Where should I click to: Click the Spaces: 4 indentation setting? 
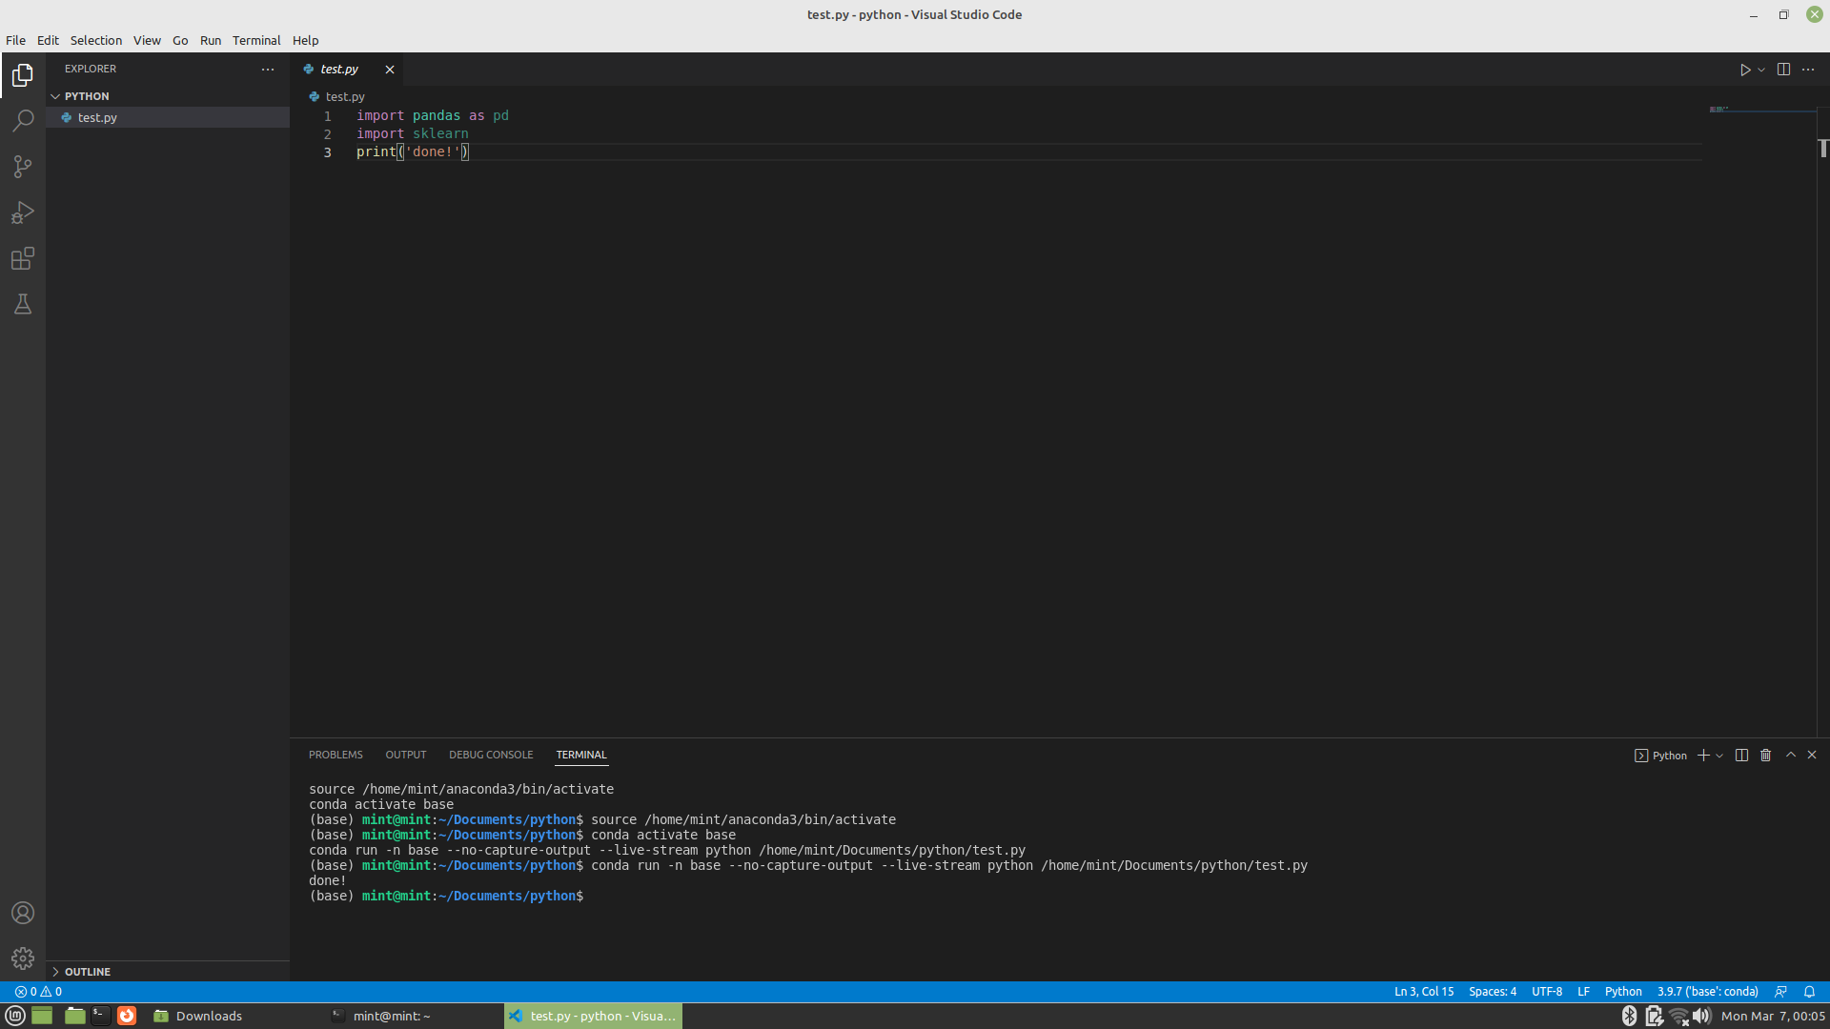1492,991
